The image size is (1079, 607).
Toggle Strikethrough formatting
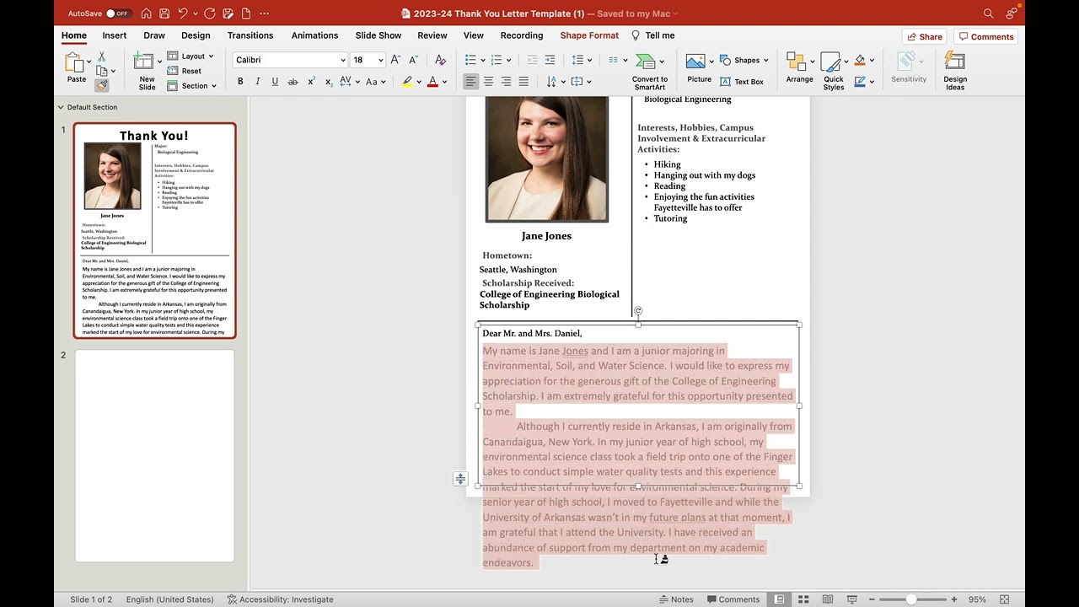293,82
